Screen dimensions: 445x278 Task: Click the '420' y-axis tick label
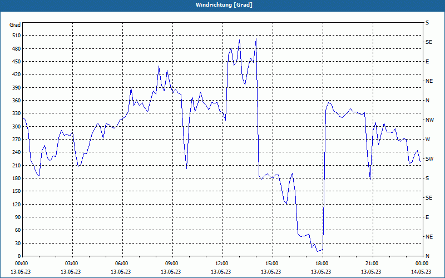pos(17,75)
